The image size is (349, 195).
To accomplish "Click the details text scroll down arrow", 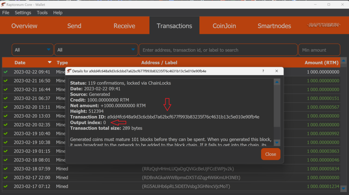I will 277,142.
